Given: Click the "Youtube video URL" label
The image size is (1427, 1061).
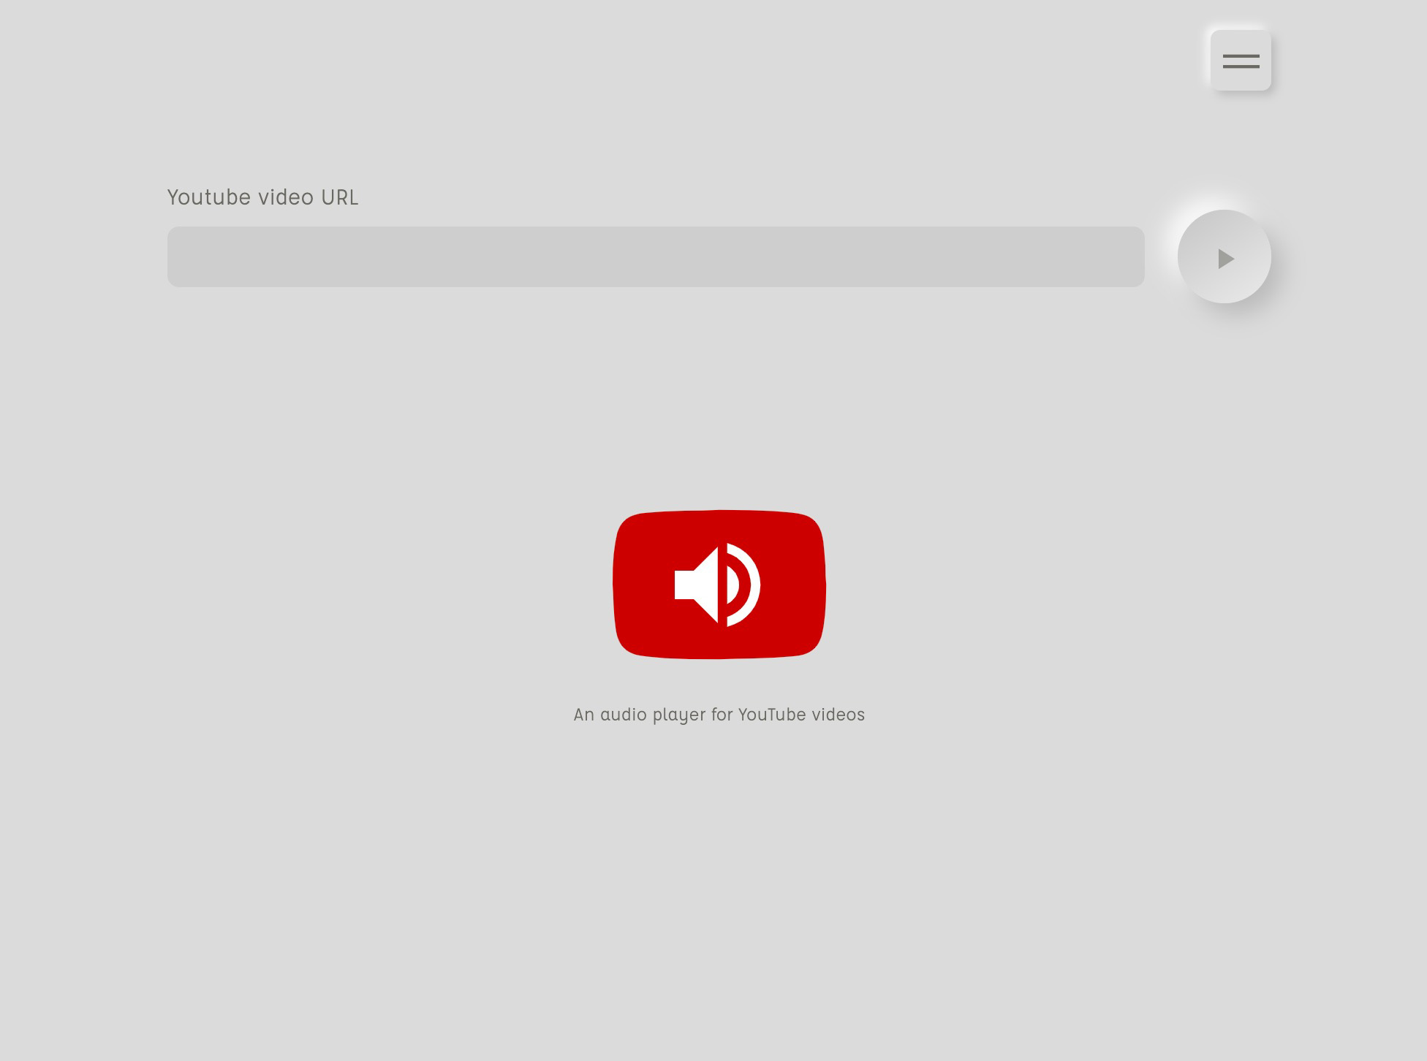Looking at the screenshot, I should coord(262,197).
